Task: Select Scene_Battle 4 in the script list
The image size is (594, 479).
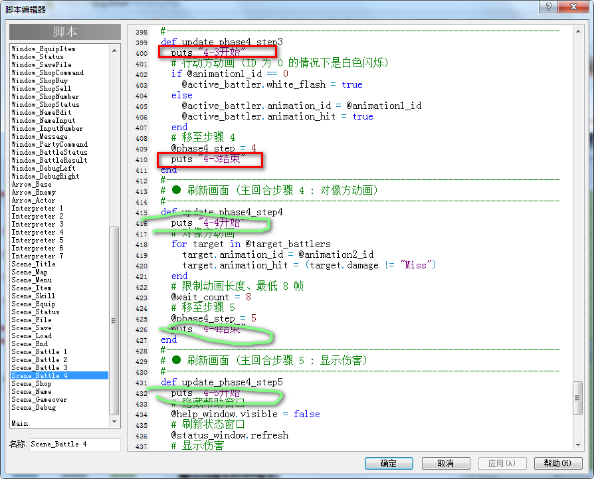Action: point(60,375)
